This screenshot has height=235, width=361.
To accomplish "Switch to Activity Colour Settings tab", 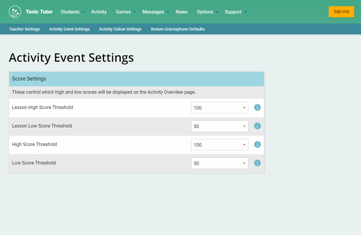I will 120,29.
